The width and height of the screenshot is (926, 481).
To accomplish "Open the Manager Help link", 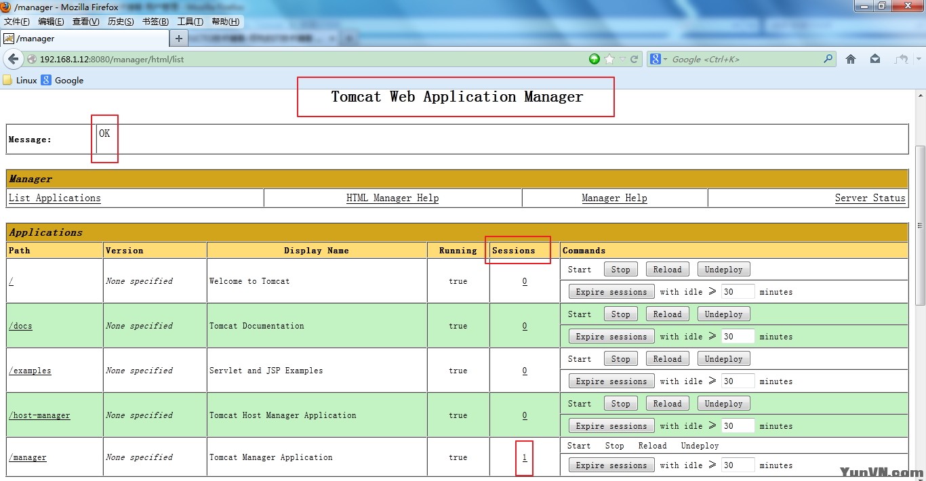I will pyautogui.click(x=614, y=198).
